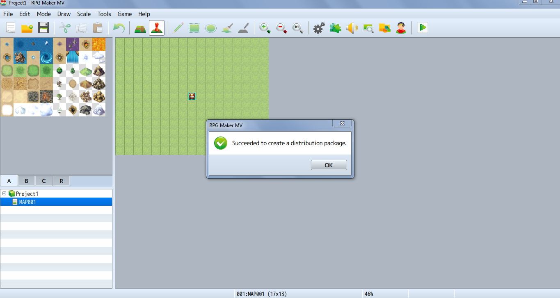Save the project using the floppy disk icon
560x298 pixels.
coord(43,28)
